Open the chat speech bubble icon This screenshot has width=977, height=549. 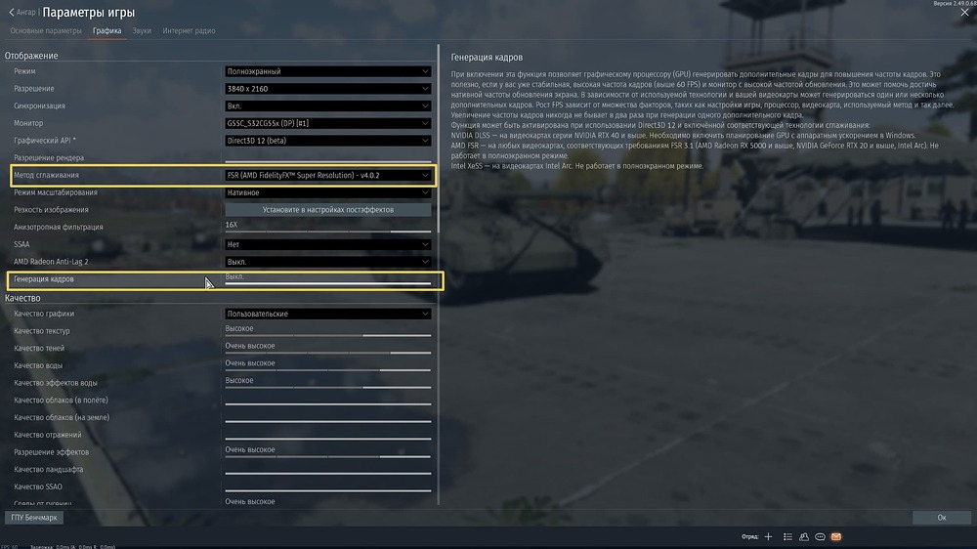(x=820, y=536)
